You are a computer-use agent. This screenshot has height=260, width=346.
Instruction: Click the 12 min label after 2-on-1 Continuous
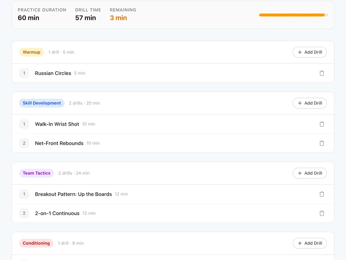89,213
